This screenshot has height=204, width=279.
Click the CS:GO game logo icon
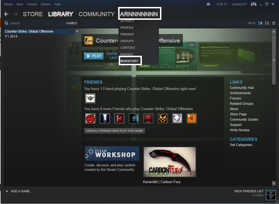(x=88, y=41)
